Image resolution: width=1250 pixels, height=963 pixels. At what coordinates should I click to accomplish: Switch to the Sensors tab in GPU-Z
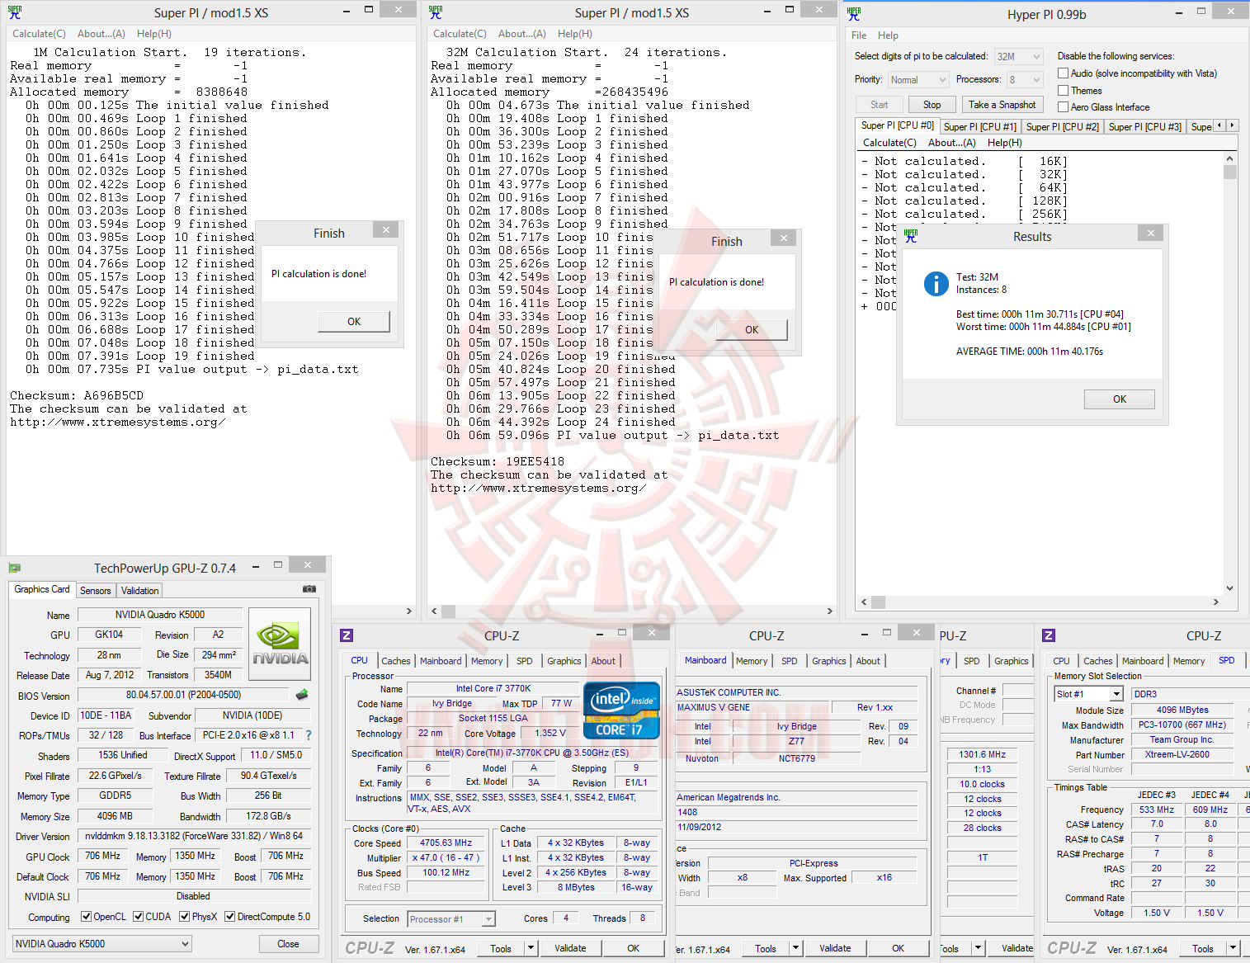coord(95,591)
